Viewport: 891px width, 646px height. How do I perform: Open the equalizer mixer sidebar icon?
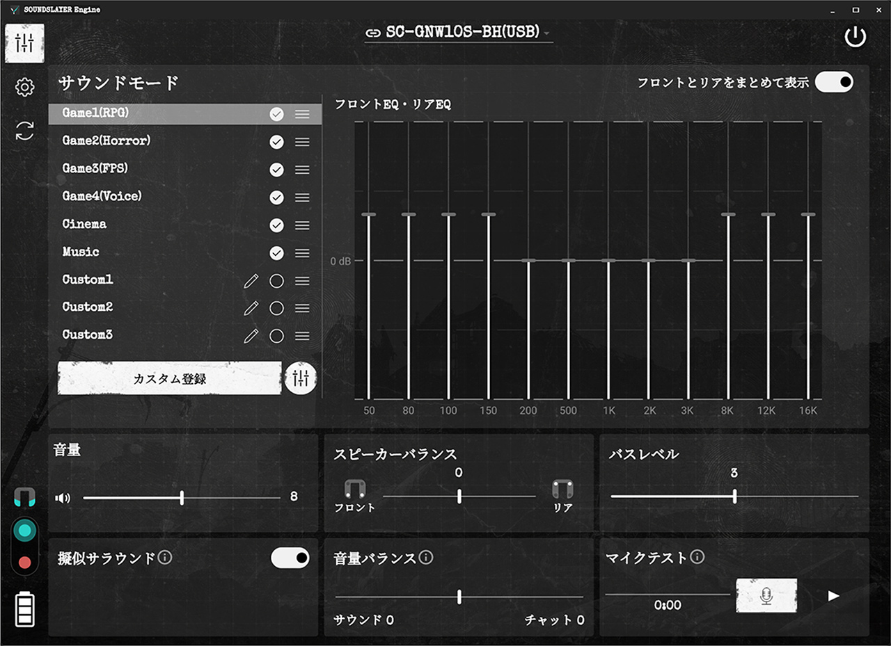click(24, 43)
